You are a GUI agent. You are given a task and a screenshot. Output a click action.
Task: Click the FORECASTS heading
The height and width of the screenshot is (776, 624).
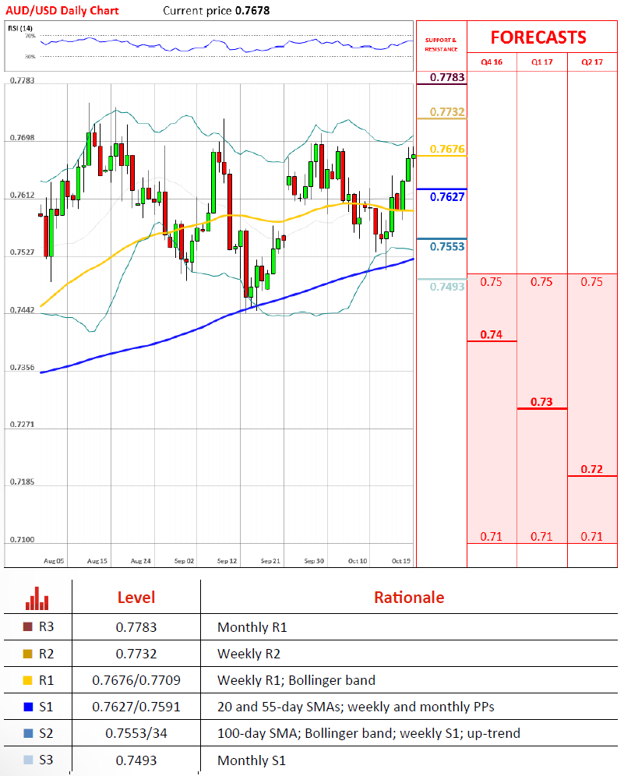(x=538, y=37)
